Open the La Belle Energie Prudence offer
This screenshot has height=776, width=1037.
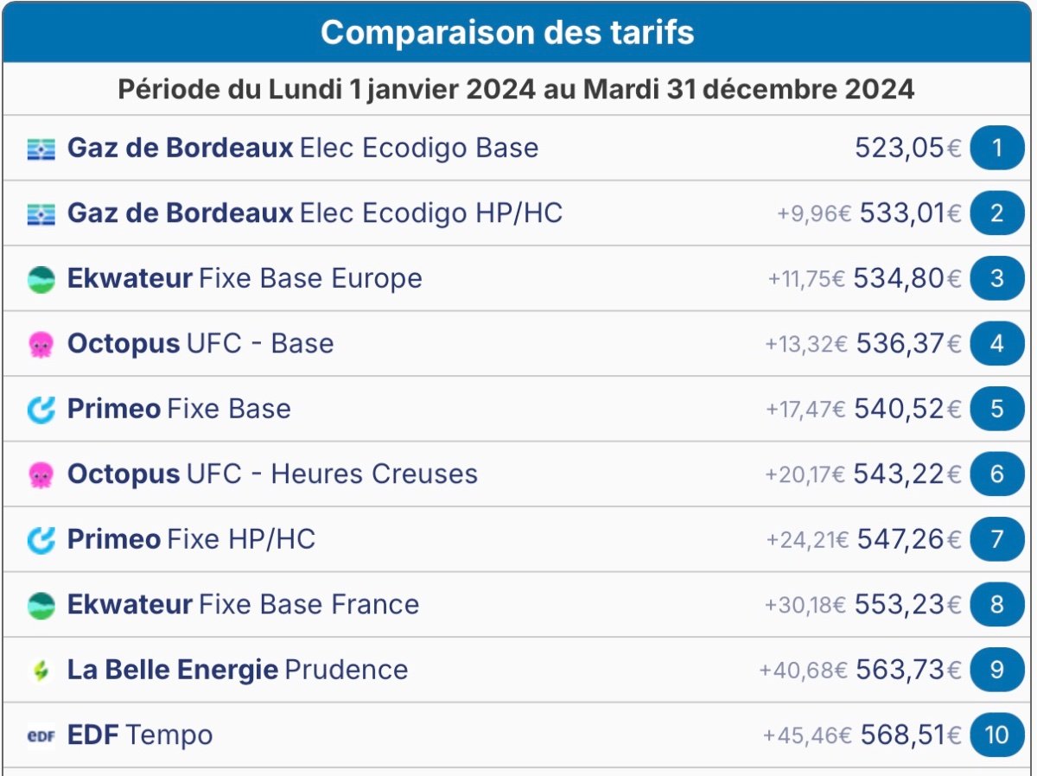[x=238, y=670]
